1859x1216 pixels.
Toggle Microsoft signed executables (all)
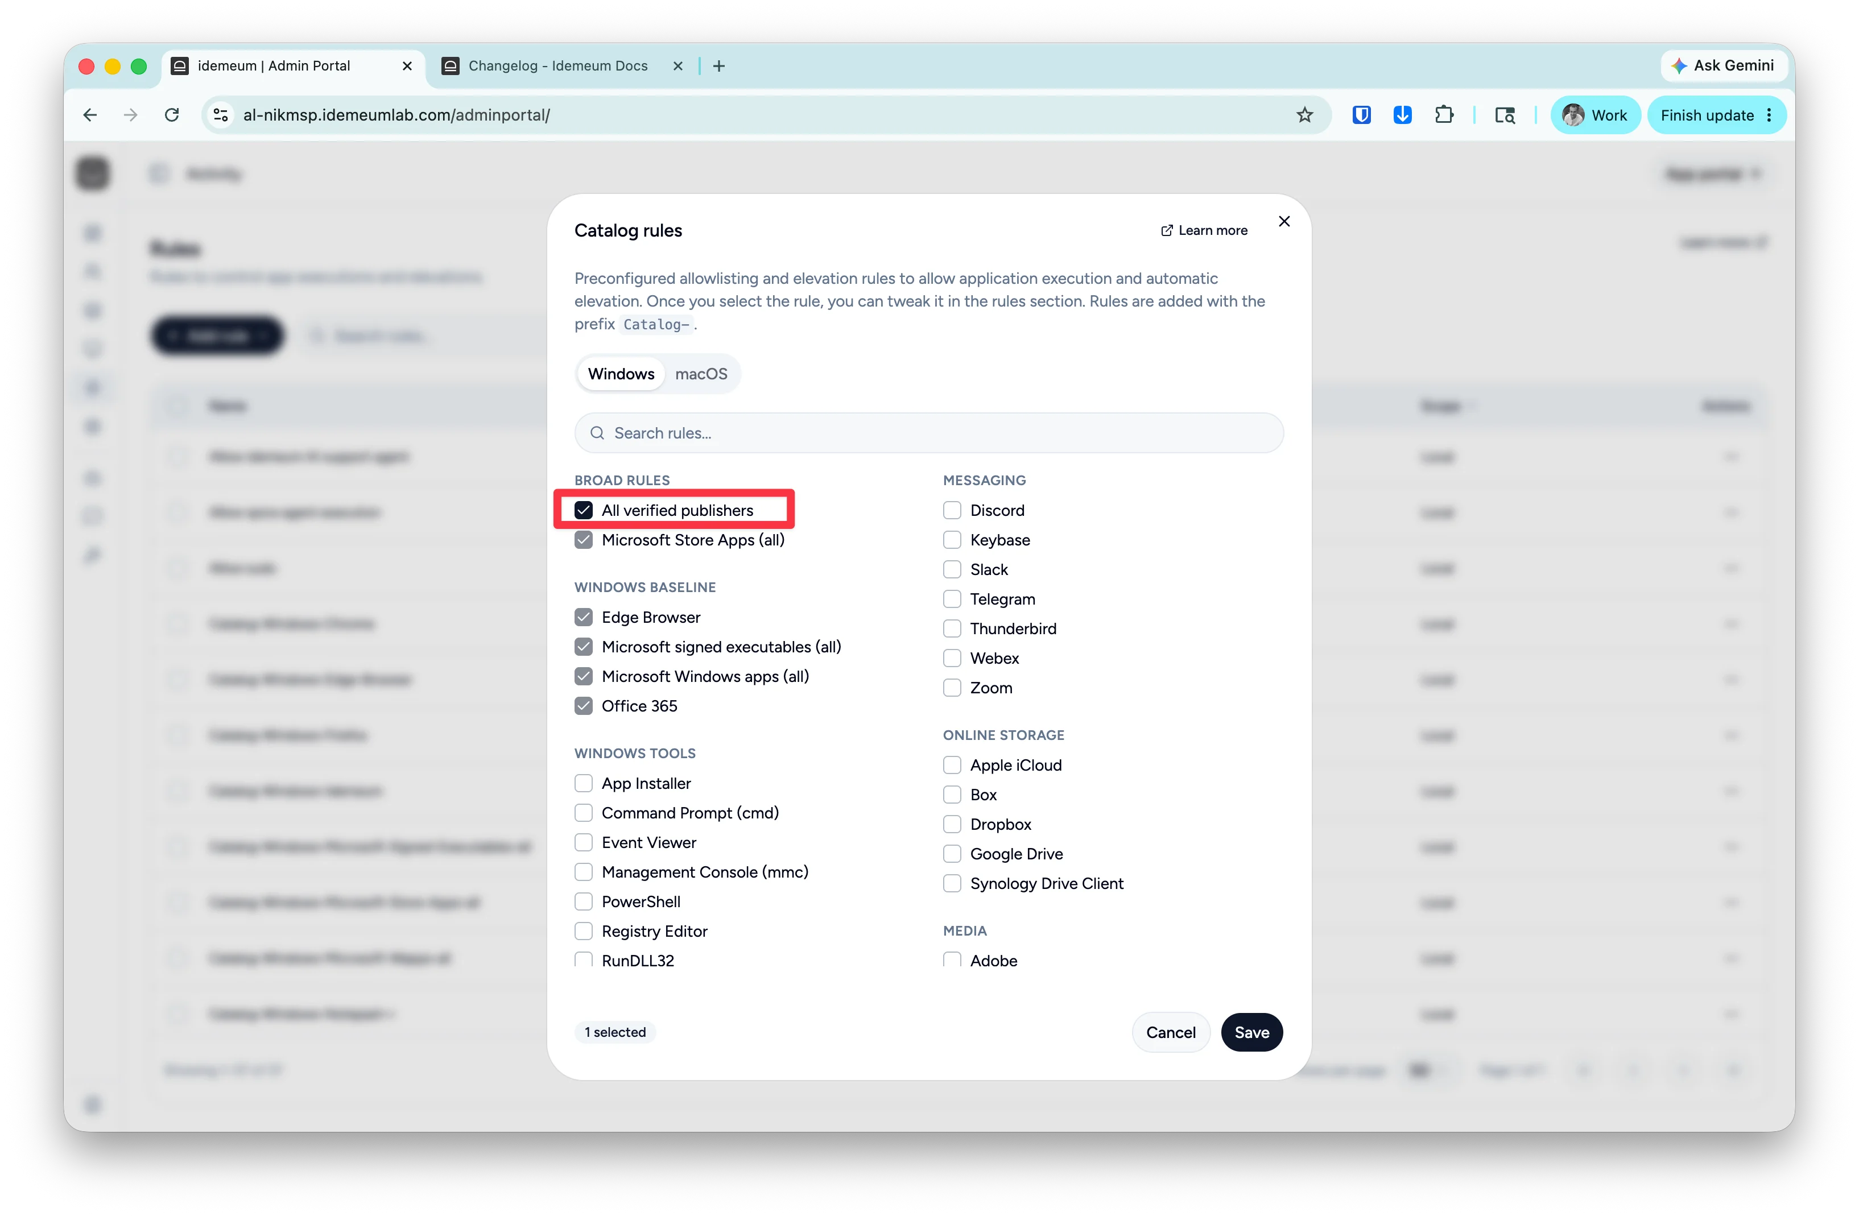tap(584, 647)
